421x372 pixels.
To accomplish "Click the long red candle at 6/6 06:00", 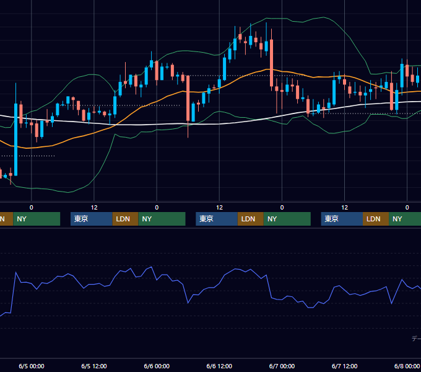I will tap(188, 98).
